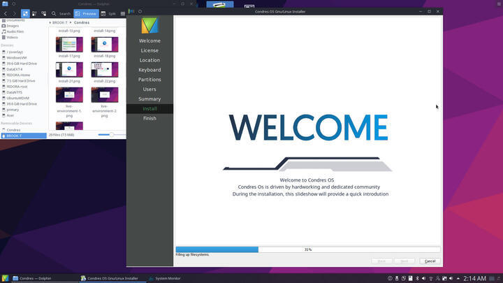This screenshot has height=283, width=503.
Task: Click installer Summary step
Action: click(150, 99)
